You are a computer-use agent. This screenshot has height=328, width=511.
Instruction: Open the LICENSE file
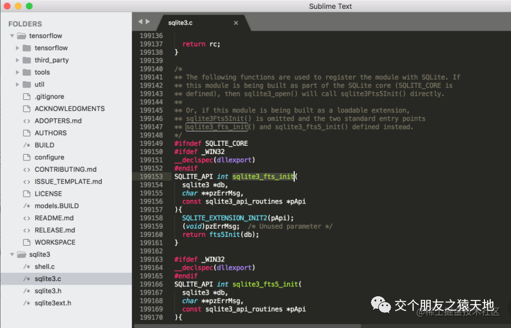pos(48,194)
